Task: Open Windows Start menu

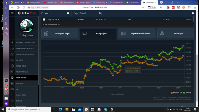Action: click(x=3, y=109)
